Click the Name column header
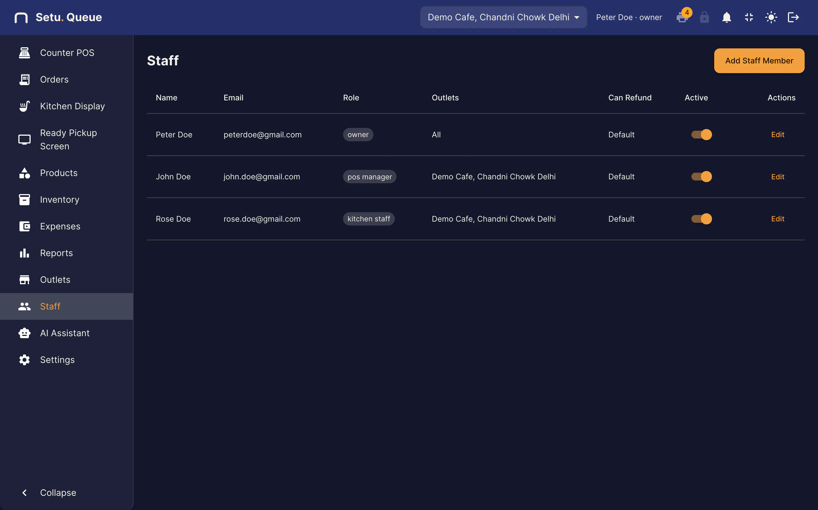 [166, 98]
